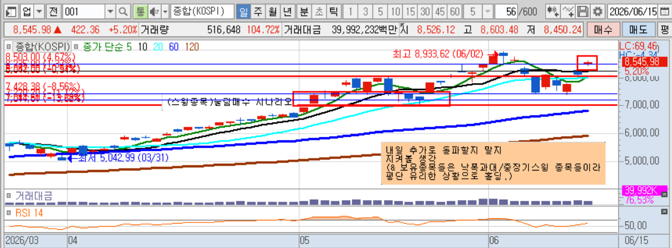Select the 60 moving average legend
The height and width of the screenshot is (248, 672).
(x=174, y=47)
